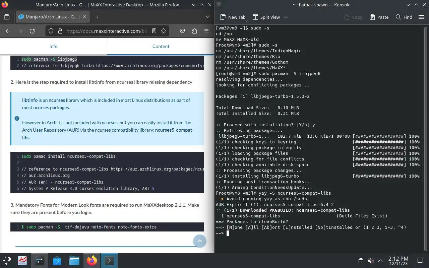The height and width of the screenshot is (268, 429).
Task: Open New Tab in Konsole
Action: (x=233, y=17)
